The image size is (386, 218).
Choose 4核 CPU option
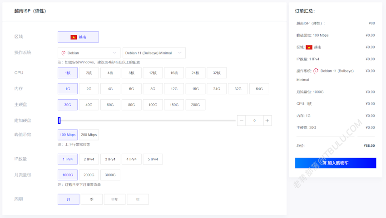tap(110, 73)
